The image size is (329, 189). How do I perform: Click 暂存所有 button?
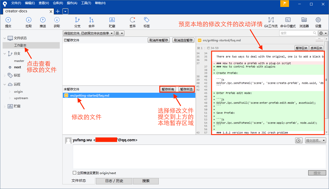coord(168,89)
